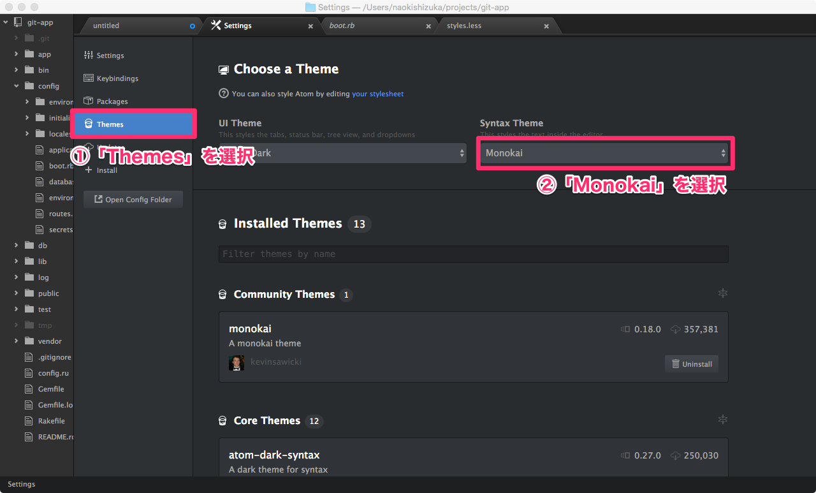Open the atom-dark-syntax theme title
The image size is (816, 493).
point(274,455)
